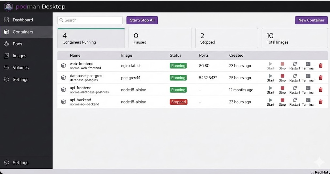Click node:18-alpine image of api-frontend
330x174 pixels.
133,90
